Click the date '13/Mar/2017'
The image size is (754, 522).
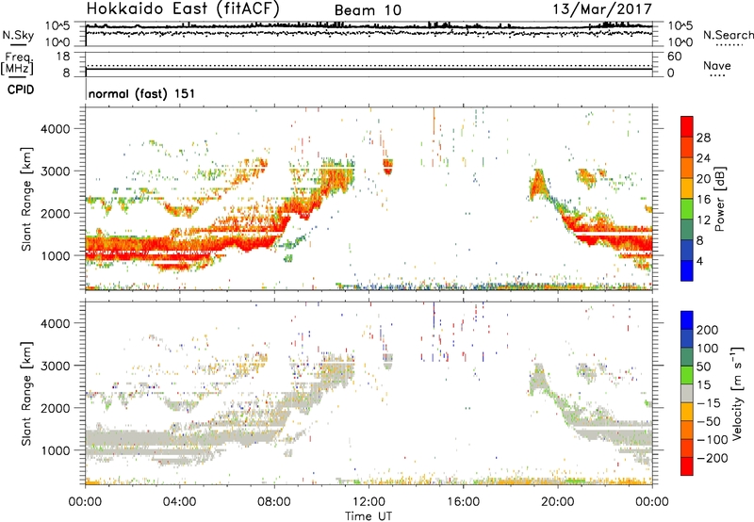click(x=602, y=9)
